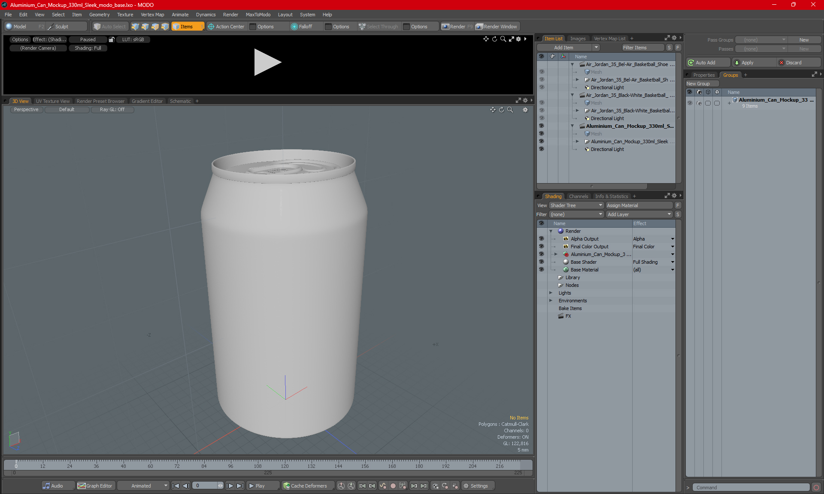Switch to Schematic tab
Viewport: 824px width, 494px height.
(x=180, y=101)
